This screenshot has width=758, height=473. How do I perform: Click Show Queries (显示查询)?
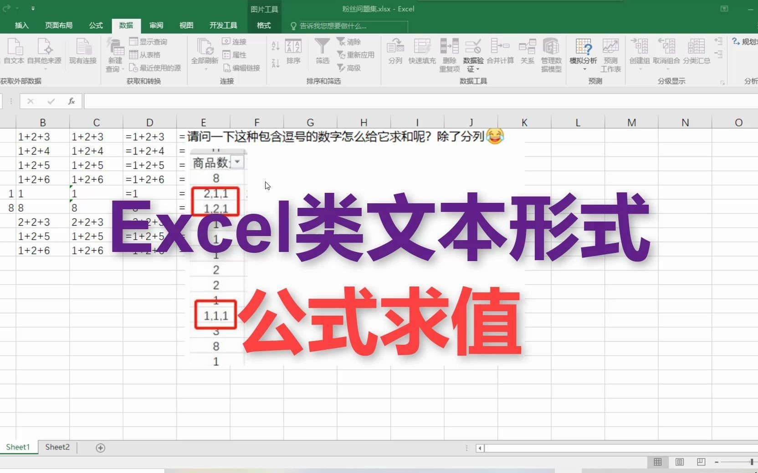click(x=149, y=41)
